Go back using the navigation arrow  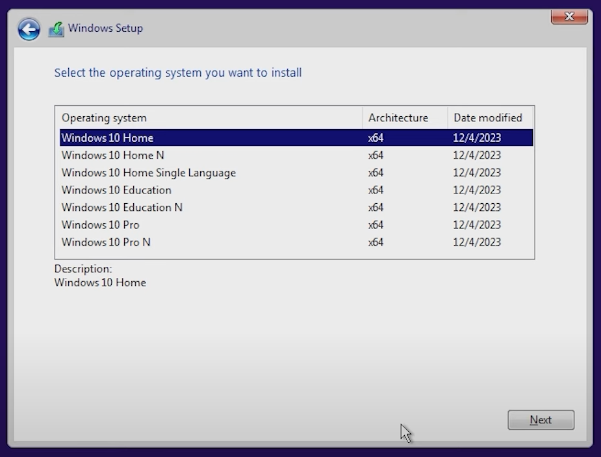click(28, 28)
